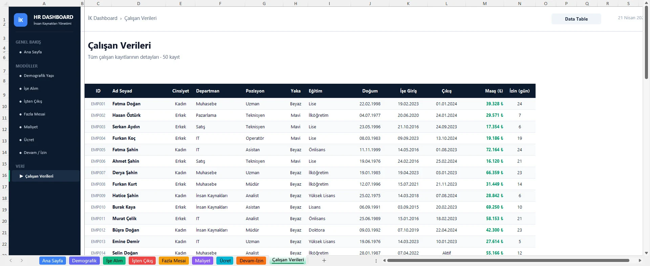Screen dimensions: 650x266
Task: Switch to the Devam-İzin sheet tab
Action: coord(251,261)
